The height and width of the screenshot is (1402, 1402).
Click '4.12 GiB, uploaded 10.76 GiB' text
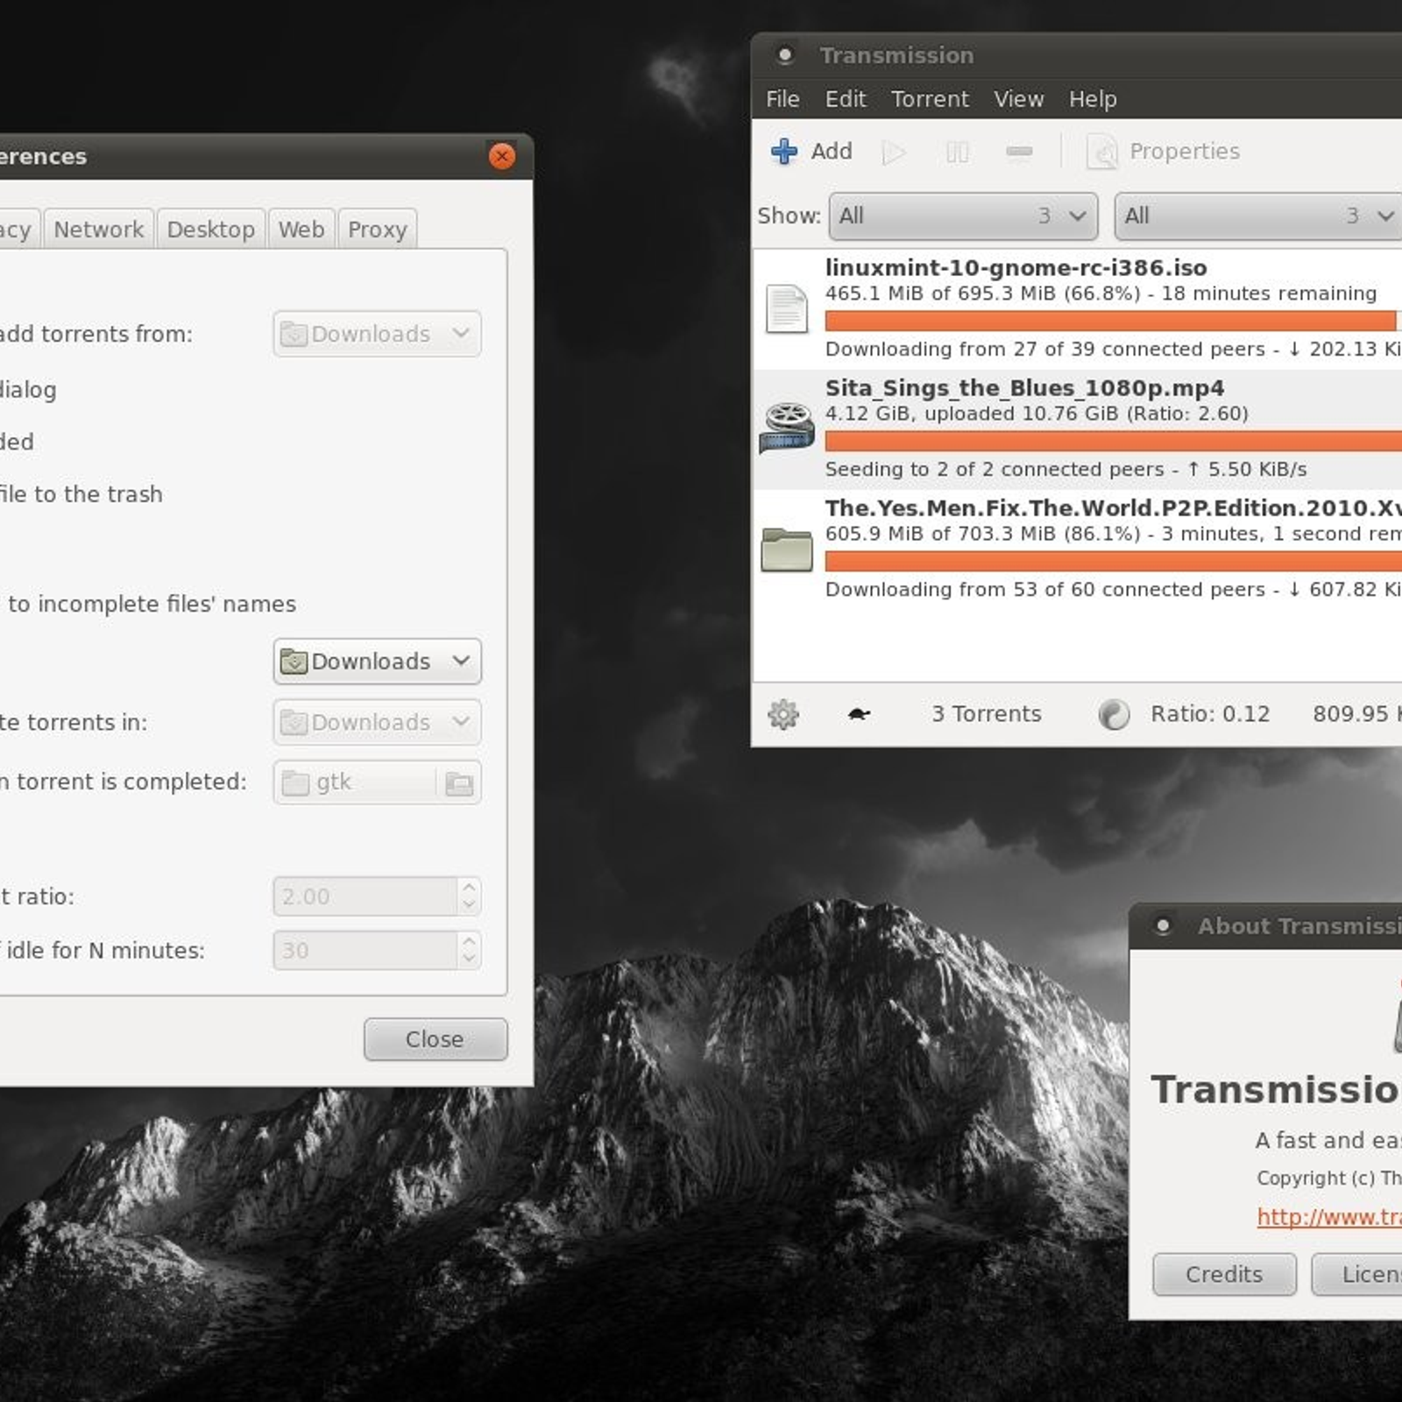(x=972, y=414)
